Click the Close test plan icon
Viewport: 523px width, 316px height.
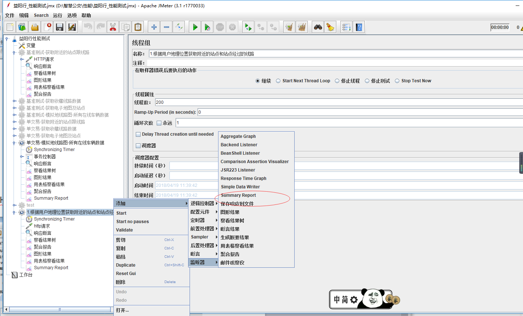point(47,27)
